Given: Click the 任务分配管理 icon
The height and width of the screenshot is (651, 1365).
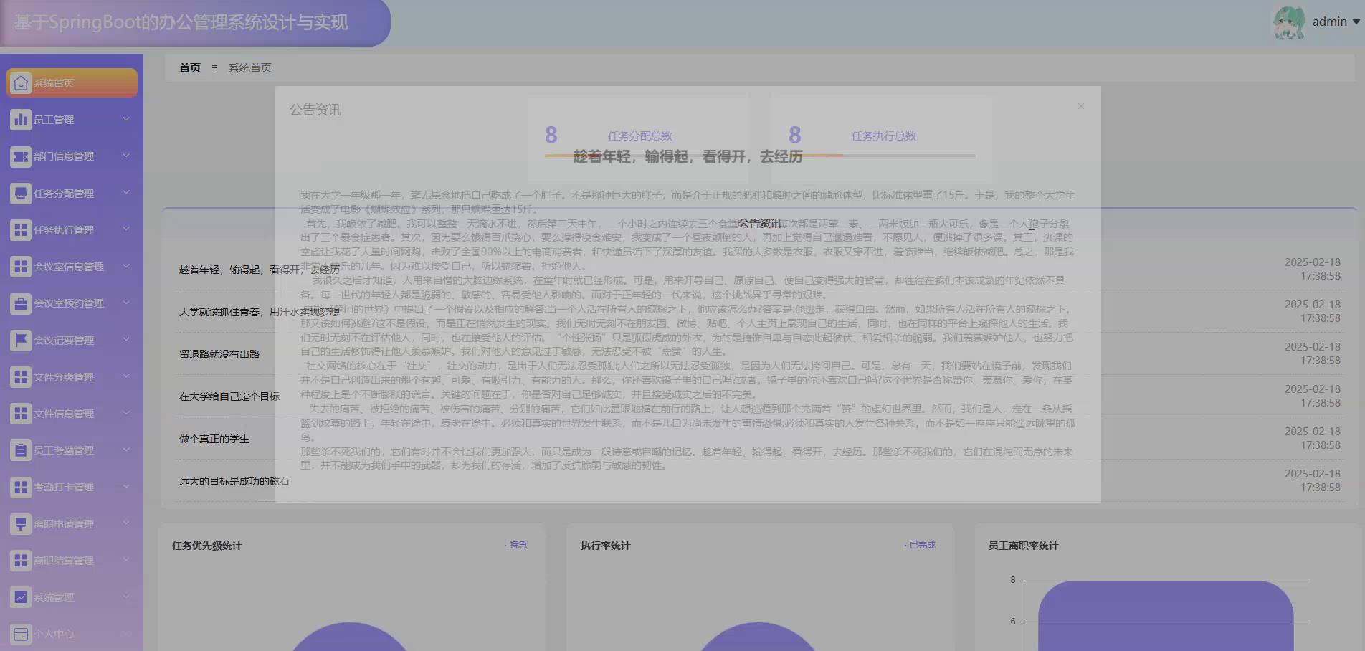Looking at the screenshot, I should click(x=20, y=193).
